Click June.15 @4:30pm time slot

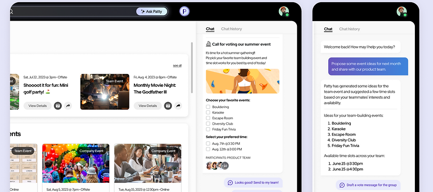pos(347,169)
